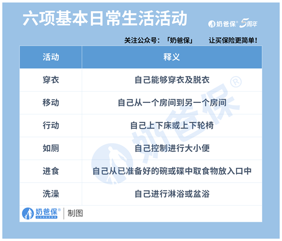Click description 自己能够穿衣及脱衣
This screenshot has width=282, height=241.
click(172, 80)
